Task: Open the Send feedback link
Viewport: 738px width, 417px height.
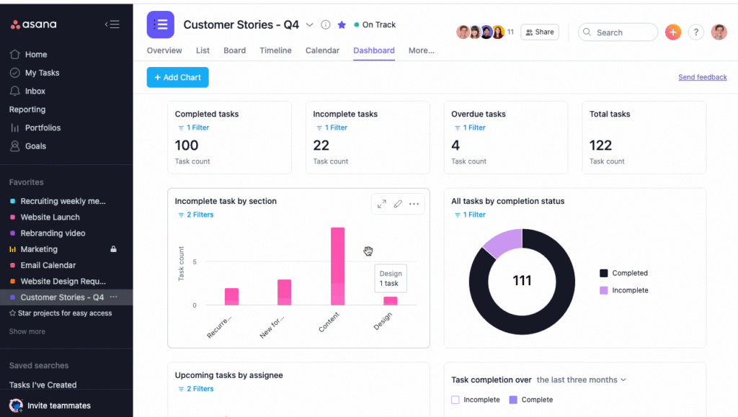Action: coord(702,77)
